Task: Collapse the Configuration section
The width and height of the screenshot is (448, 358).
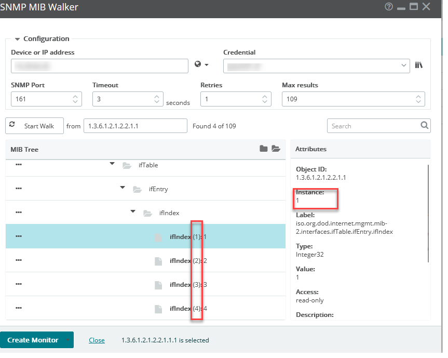Action: [x=17, y=38]
